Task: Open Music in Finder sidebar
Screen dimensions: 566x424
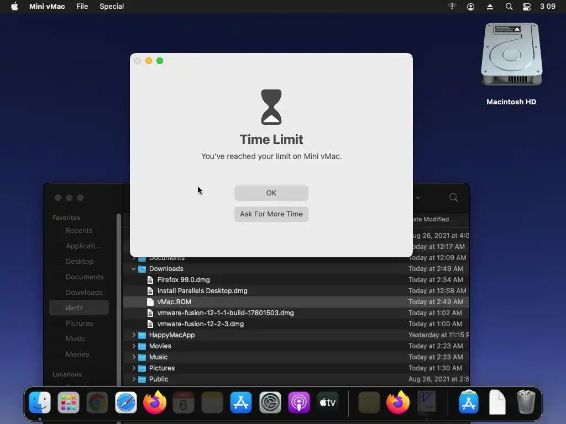Action: (78, 339)
